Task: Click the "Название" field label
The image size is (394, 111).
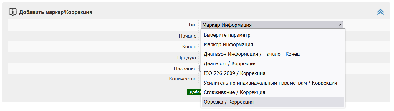Action: point(185,68)
